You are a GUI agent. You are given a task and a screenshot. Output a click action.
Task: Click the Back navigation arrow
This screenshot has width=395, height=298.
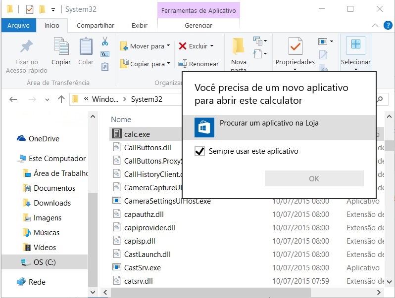point(13,99)
